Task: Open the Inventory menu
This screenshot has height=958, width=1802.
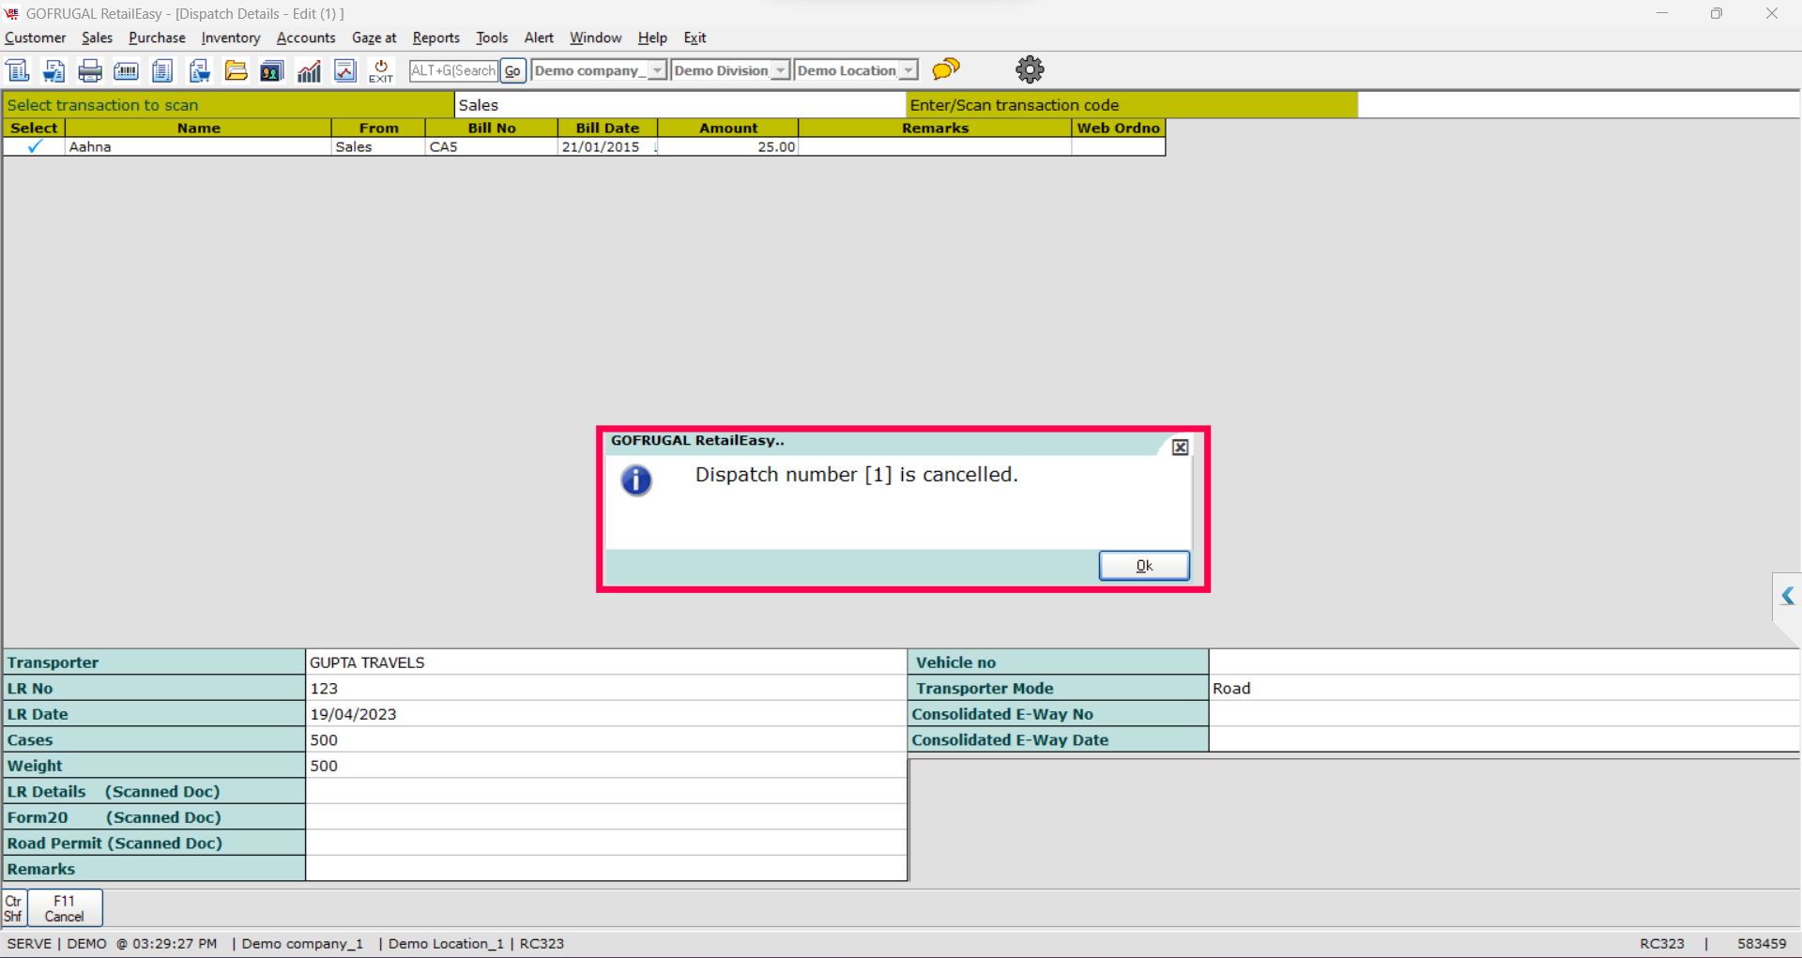Action: click(231, 38)
